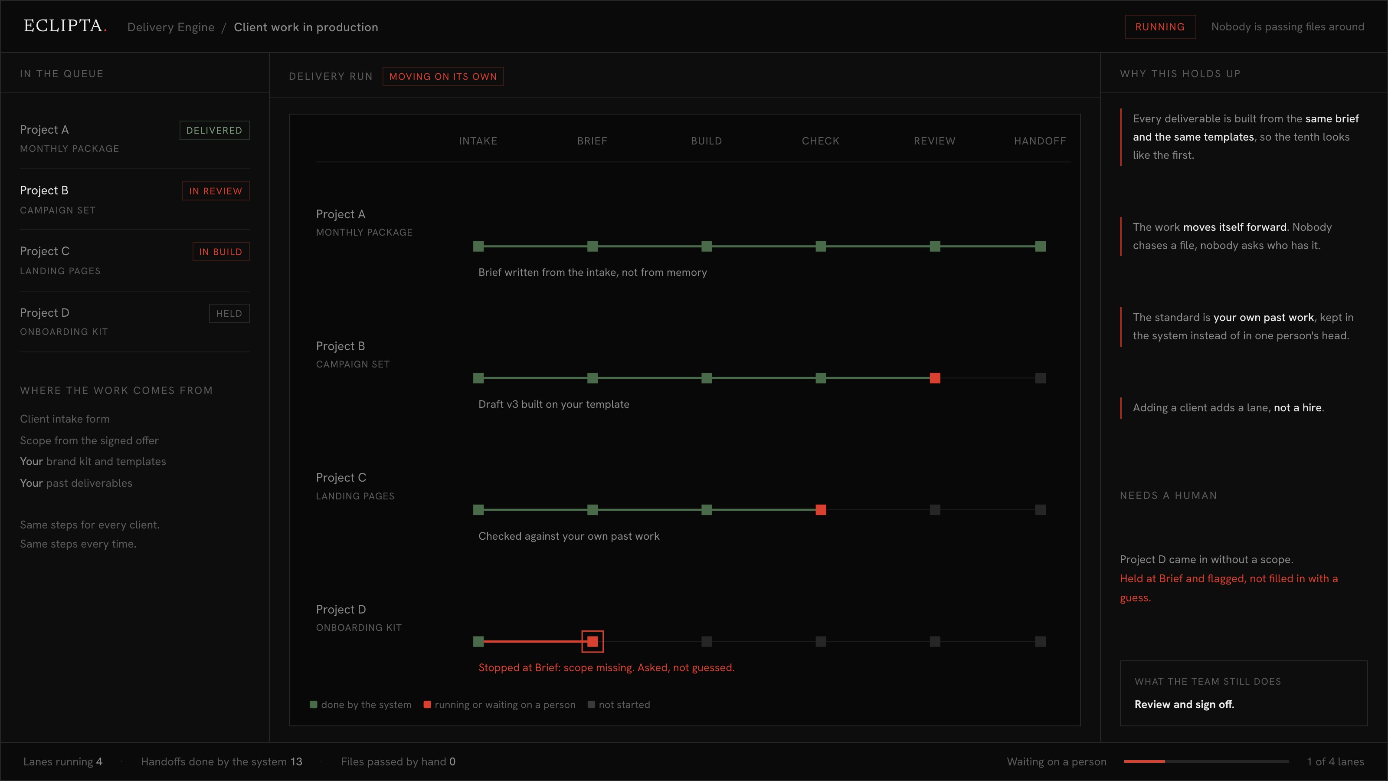Click Project B unstarted Handoff marker
This screenshot has height=781, width=1388.
(x=1041, y=378)
